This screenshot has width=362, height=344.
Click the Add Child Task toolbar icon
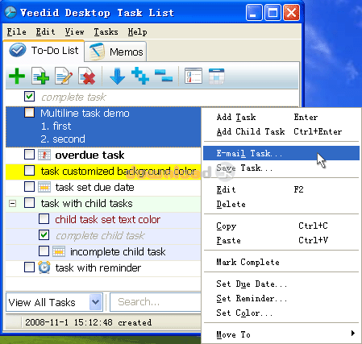pyautogui.click(x=40, y=76)
